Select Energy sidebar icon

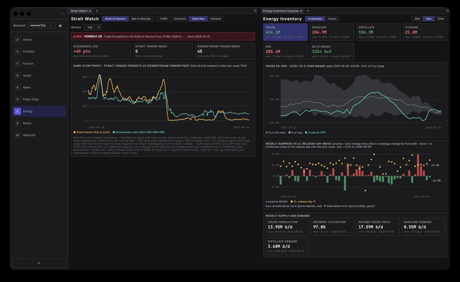click(x=18, y=111)
